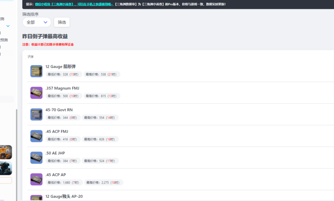The width and height of the screenshot is (334, 201).
Task: Open the 全部 filter dropdown
Action: click(x=36, y=22)
